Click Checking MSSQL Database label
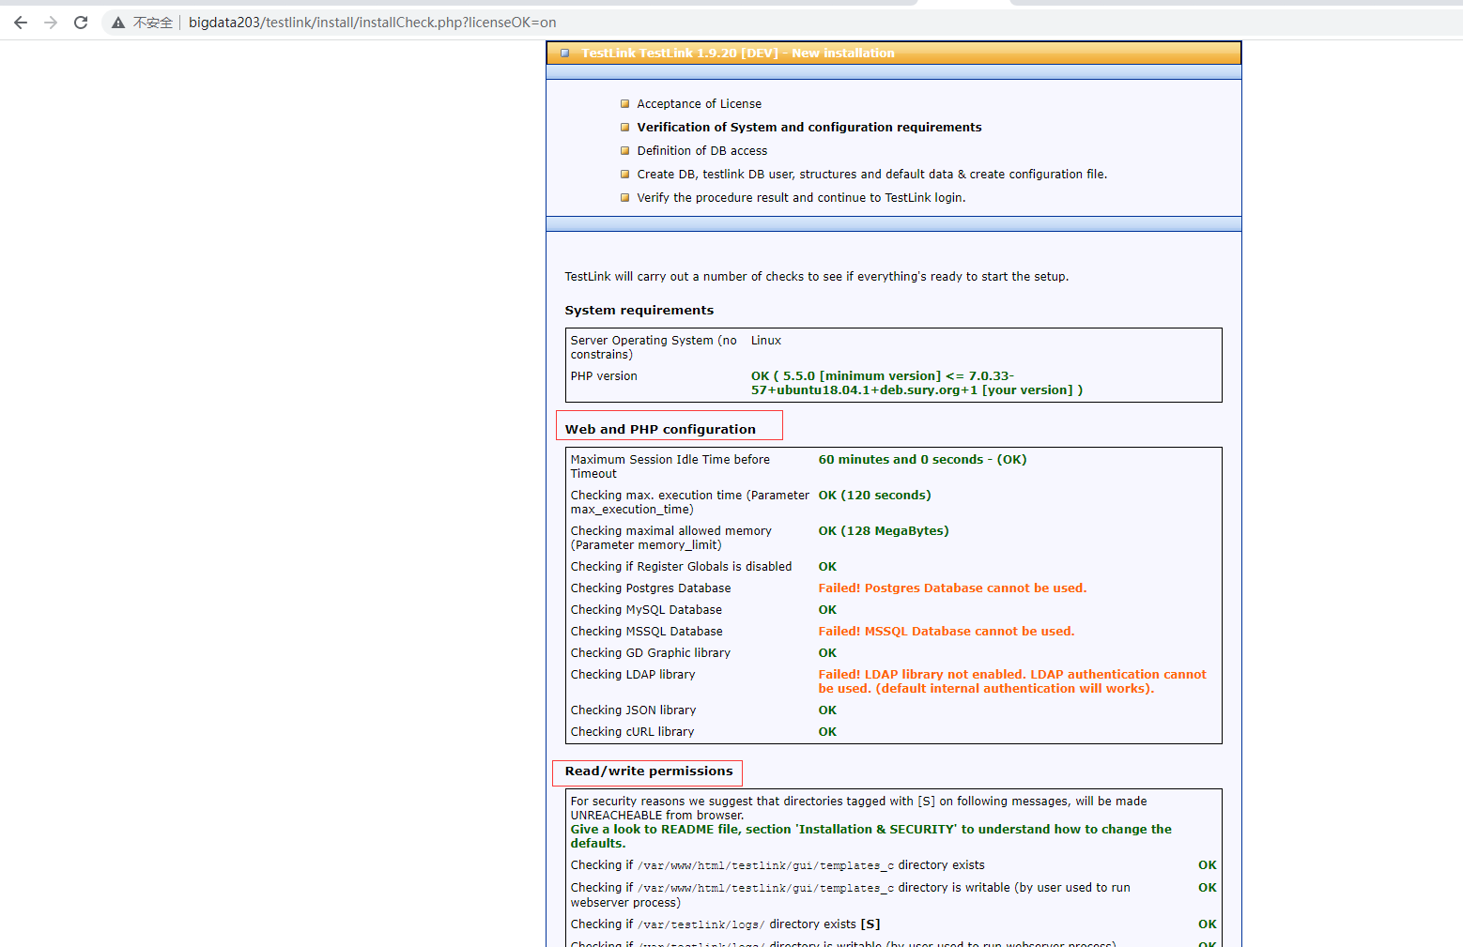The width and height of the screenshot is (1463, 947). pos(647,632)
